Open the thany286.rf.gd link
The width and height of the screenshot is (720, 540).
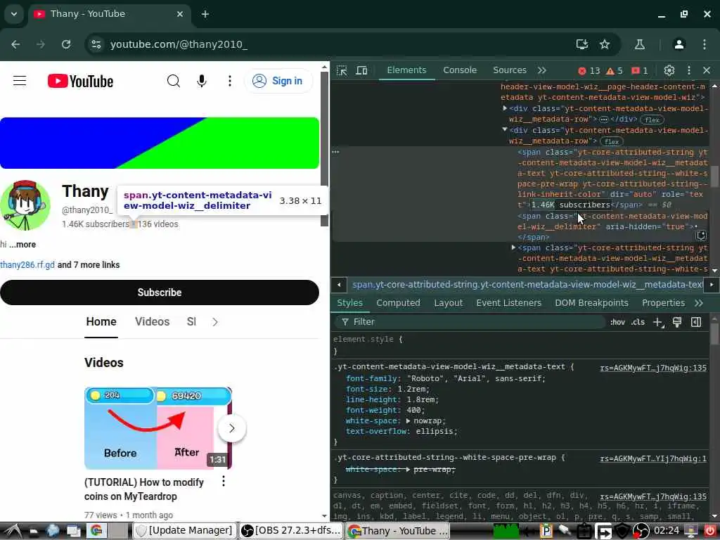27,265
